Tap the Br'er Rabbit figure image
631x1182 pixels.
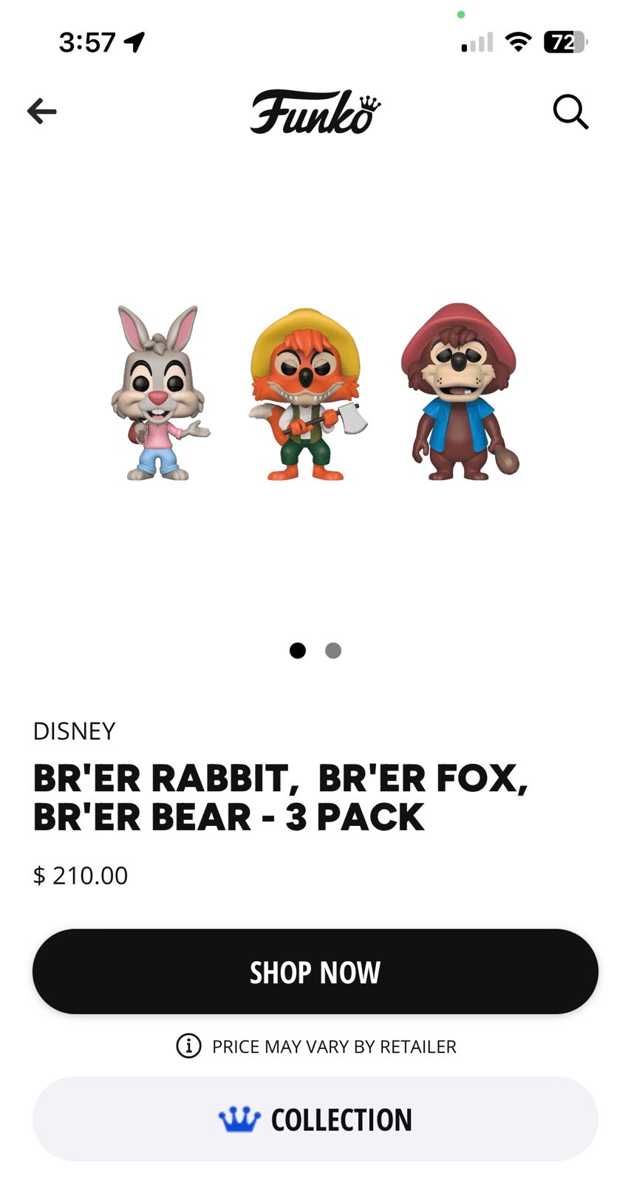(x=158, y=393)
